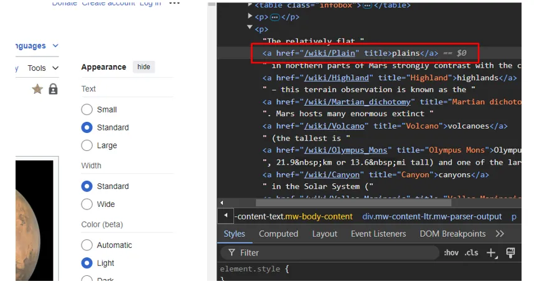Click the /wiki/Olympus_Mons href link

(x=345, y=150)
